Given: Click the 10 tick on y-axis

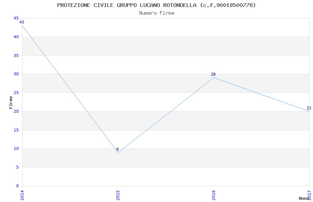Looking at the screenshot, I should [x=16, y=149].
